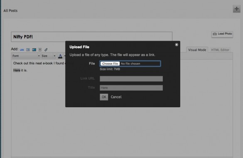Click the Lead Photo button
Image resolution: width=243 pixels, height=158 pixels.
pyautogui.click(x=222, y=34)
